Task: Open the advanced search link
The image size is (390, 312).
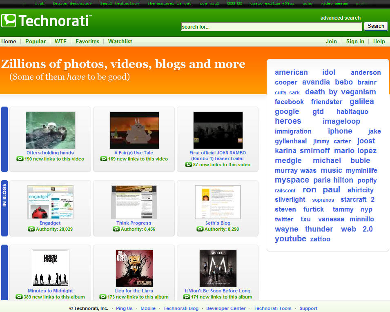Action: point(341,18)
